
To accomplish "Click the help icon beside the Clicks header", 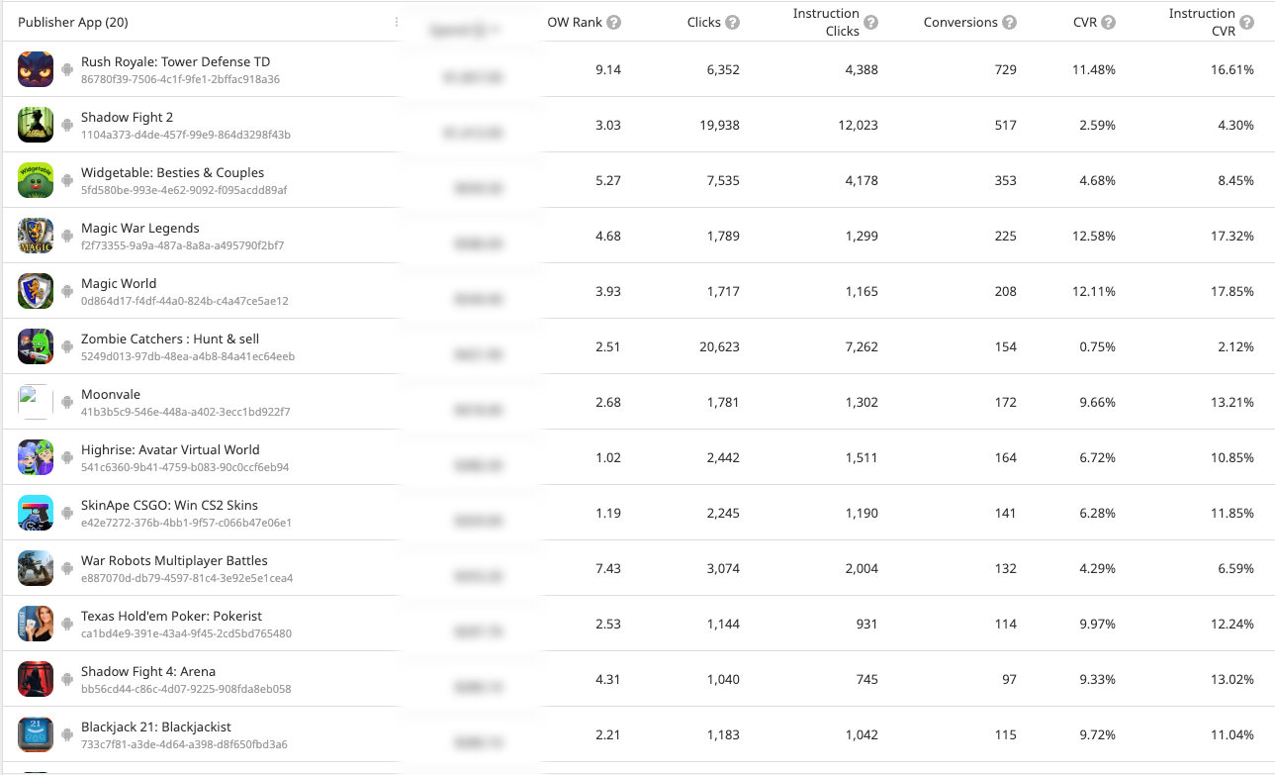I will click(732, 22).
